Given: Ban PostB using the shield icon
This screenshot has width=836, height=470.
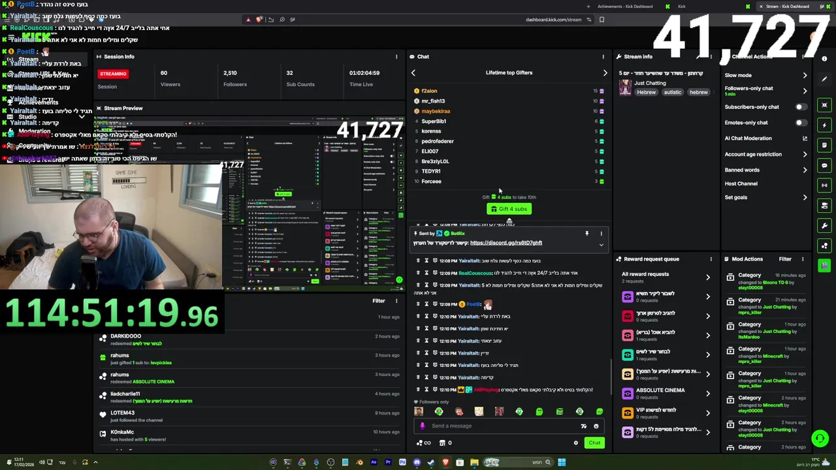Looking at the screenshot, I should (x=434, y=304).
